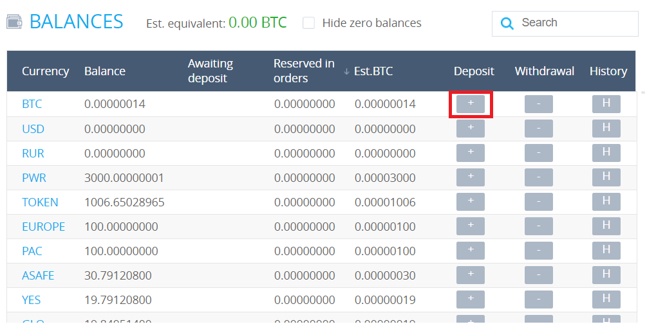Click the USD withdrawal minus button

click(x=538, y=129)
